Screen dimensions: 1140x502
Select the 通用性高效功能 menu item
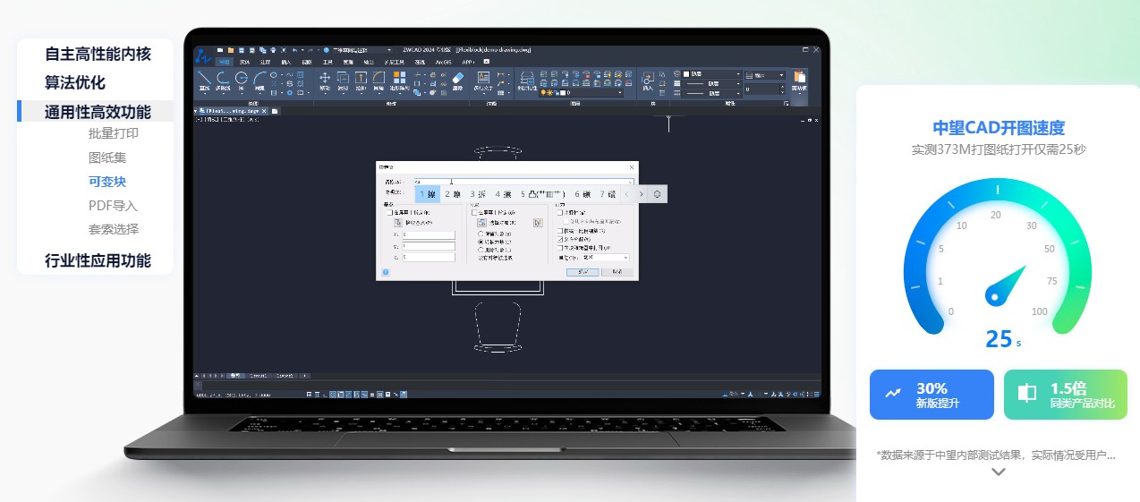click(98, 112)
